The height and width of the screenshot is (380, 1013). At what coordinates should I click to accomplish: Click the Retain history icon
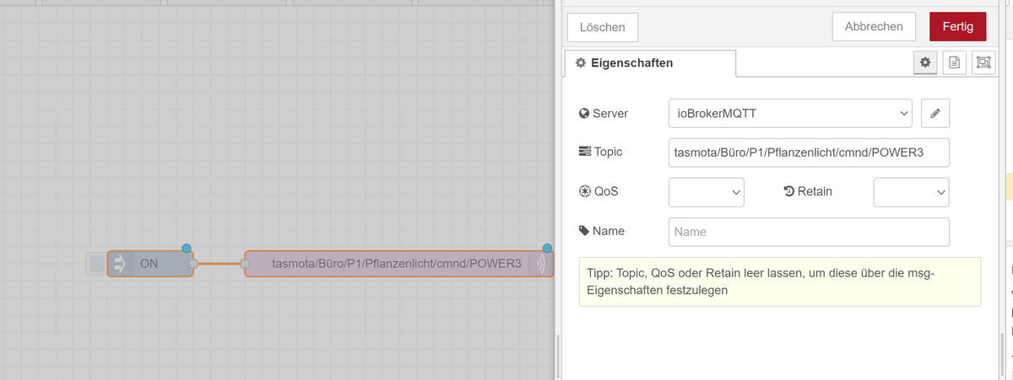point(788,191)
